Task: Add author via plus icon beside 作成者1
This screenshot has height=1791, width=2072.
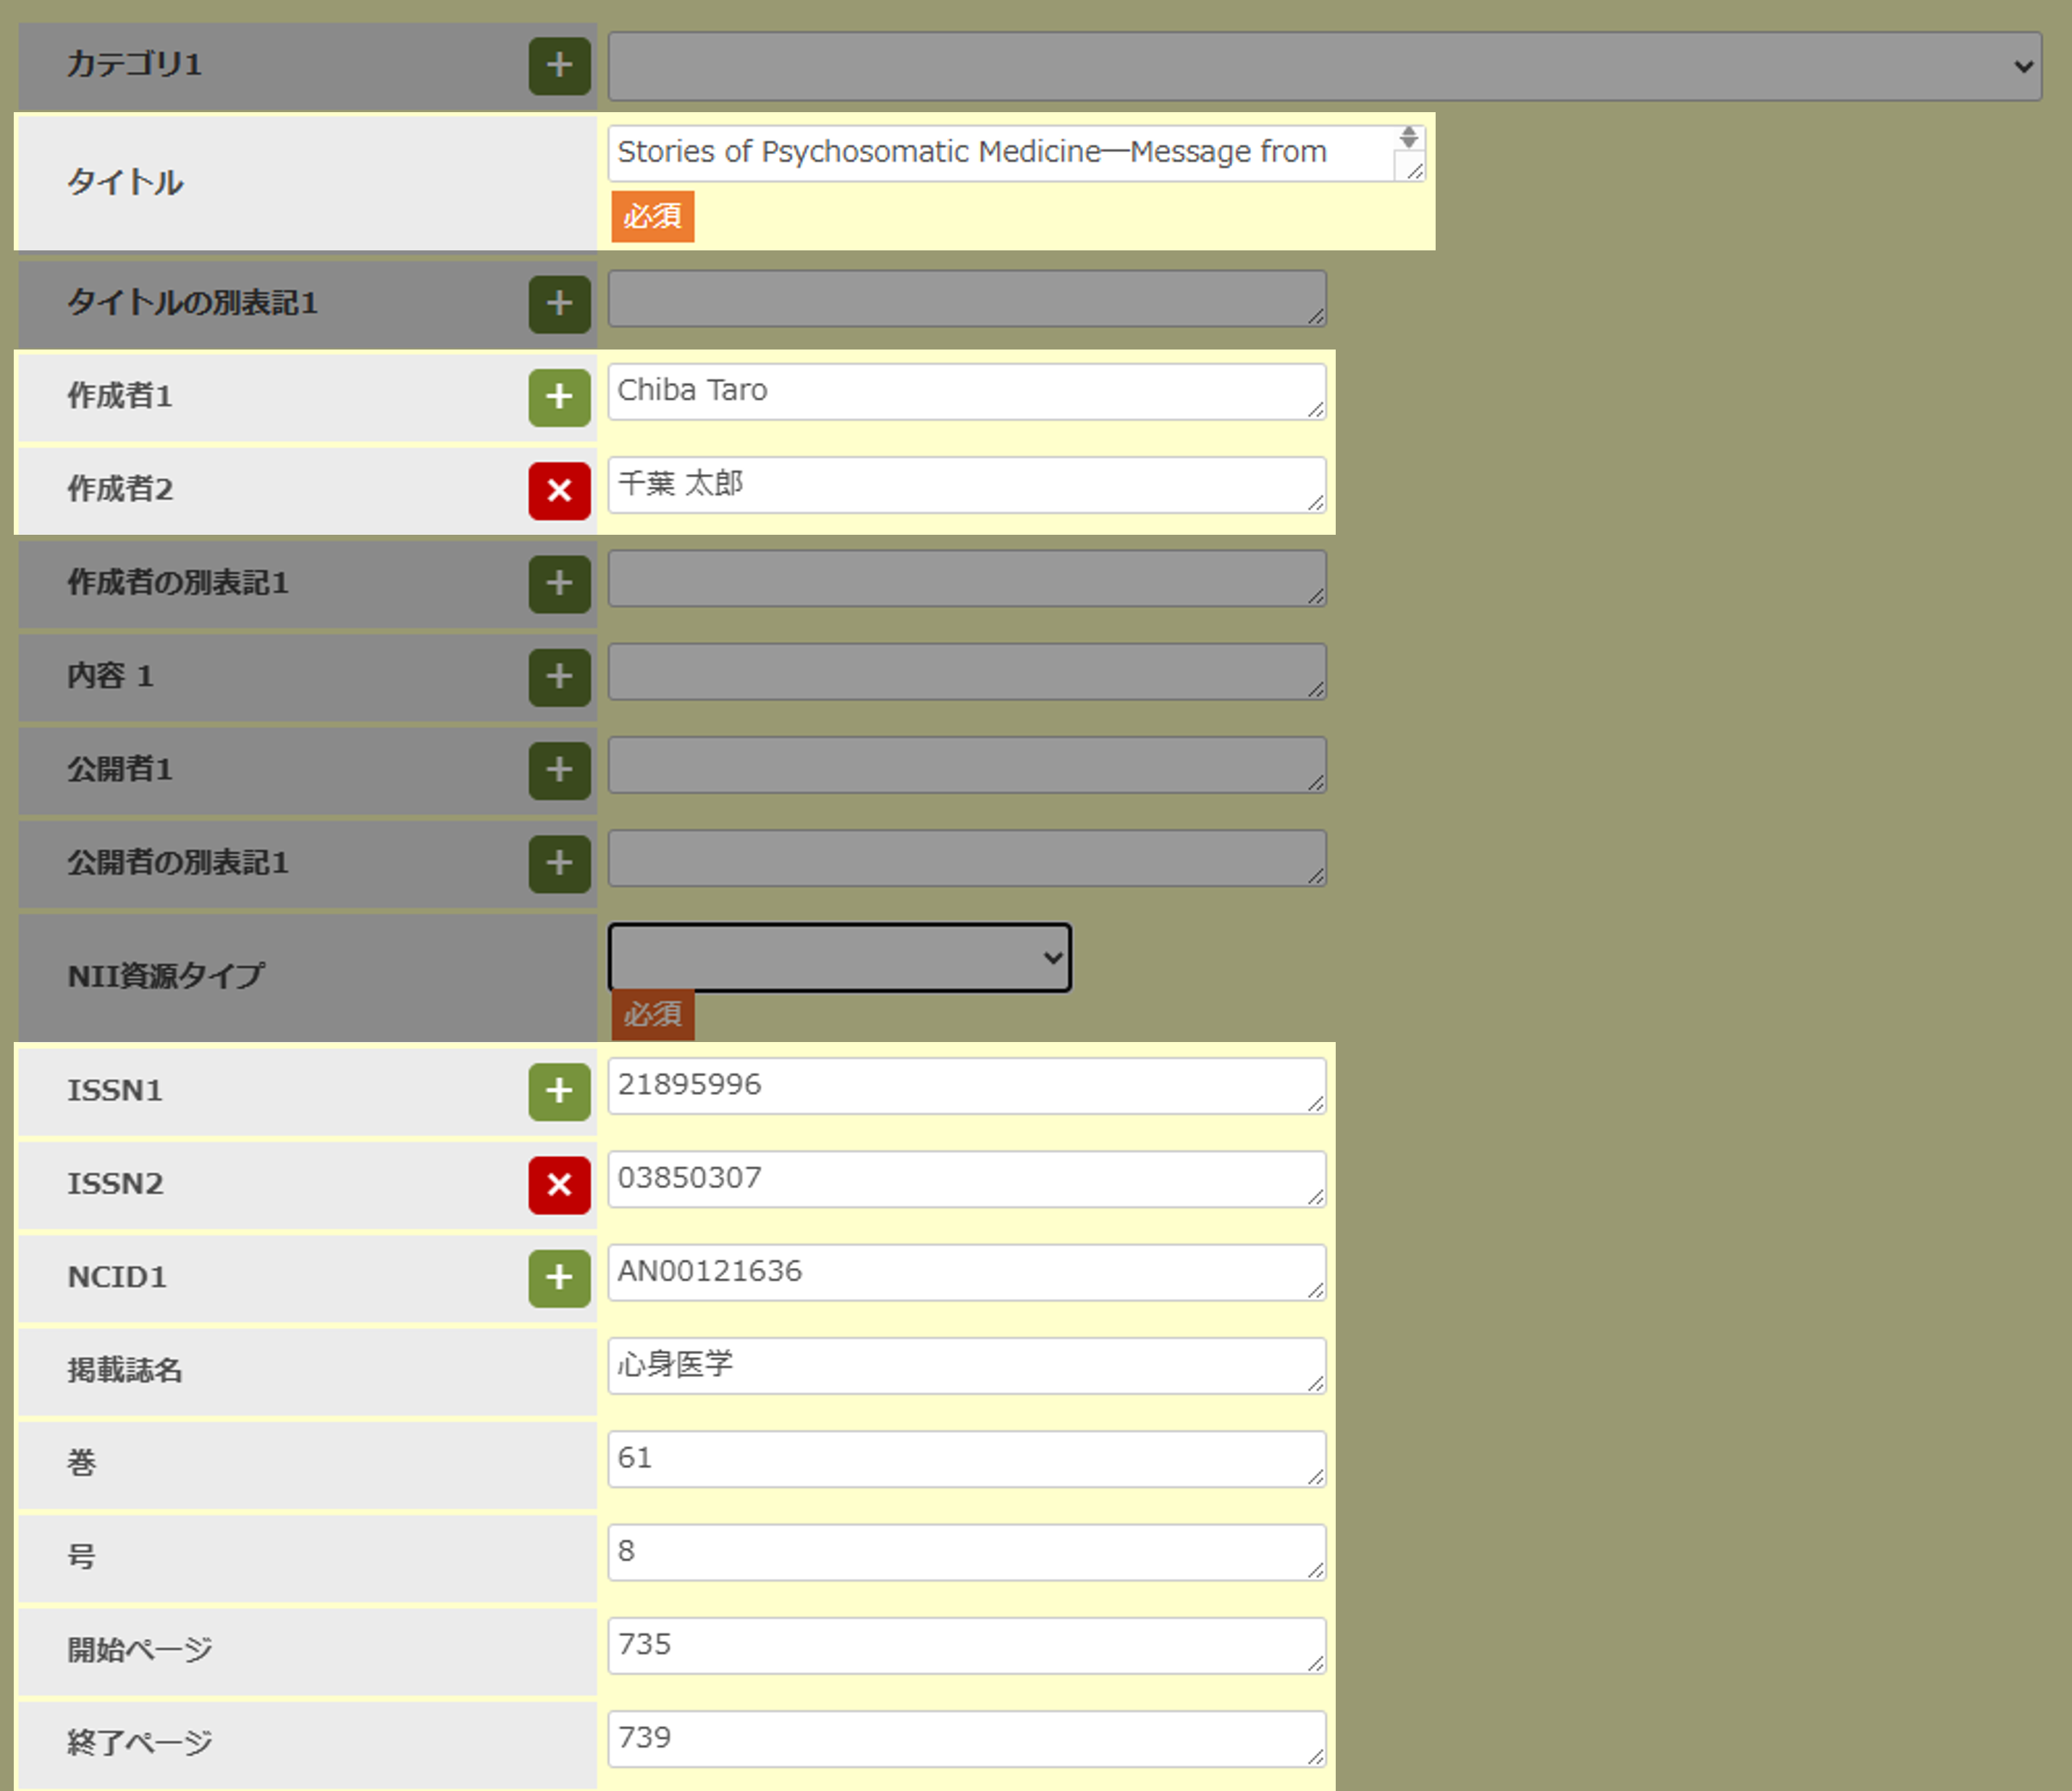Action: pyautogui.click(x=559, y=397)
